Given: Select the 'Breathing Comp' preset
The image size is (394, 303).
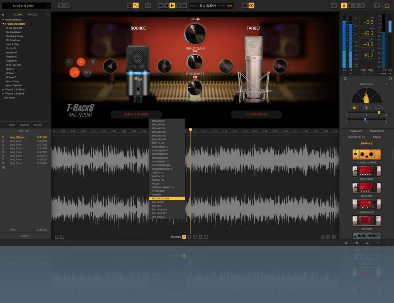Looking at the screenshot, I should tap(14, 36).
